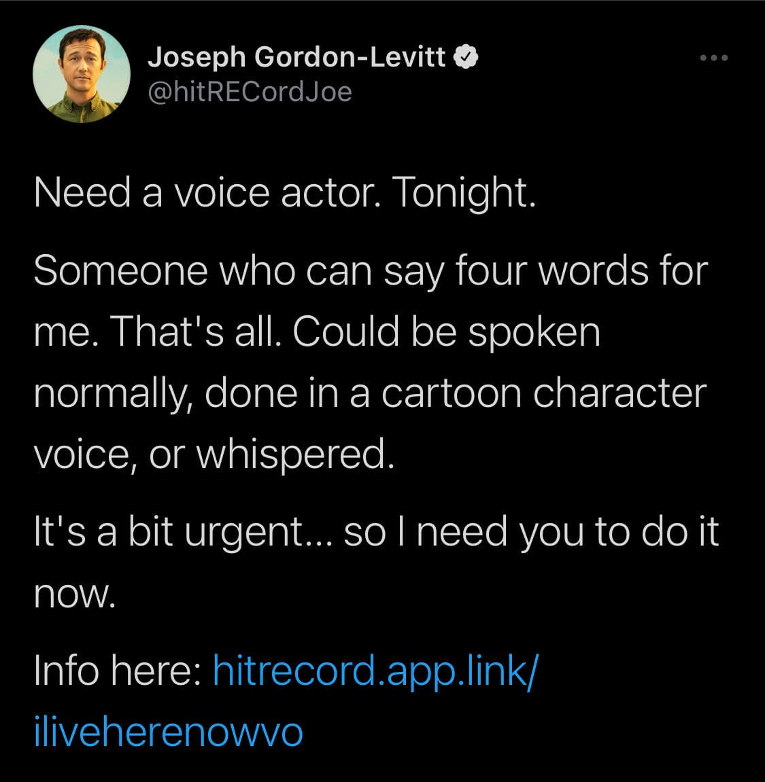Open the @hitRECordJoe handle
This screenshot has height=782, width=765.
pyautogui.click(x=250, y=91)
